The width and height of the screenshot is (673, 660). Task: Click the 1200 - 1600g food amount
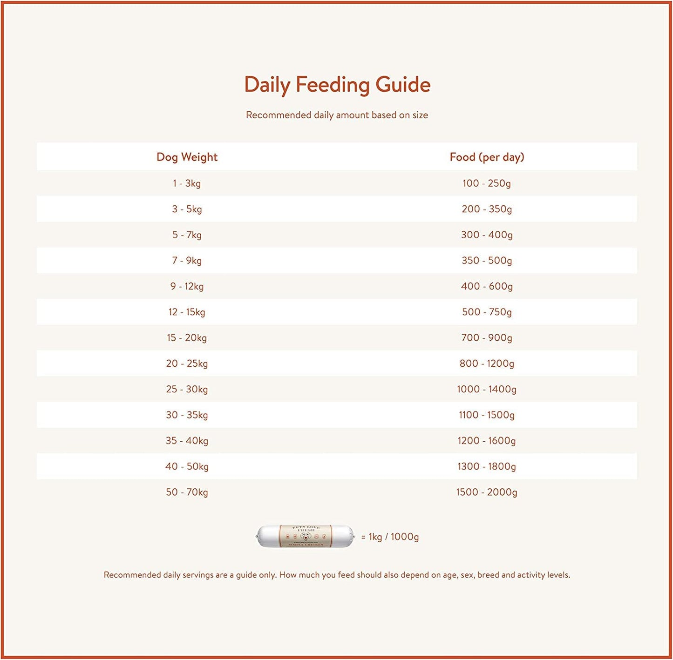coord(487,441)
